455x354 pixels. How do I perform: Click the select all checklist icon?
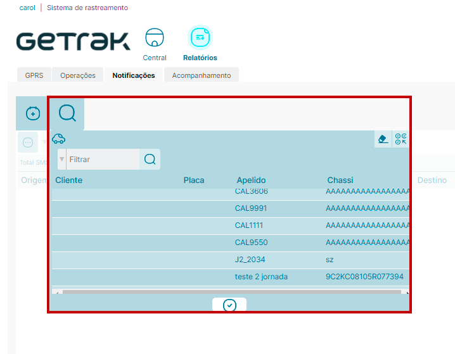point(401,139)
